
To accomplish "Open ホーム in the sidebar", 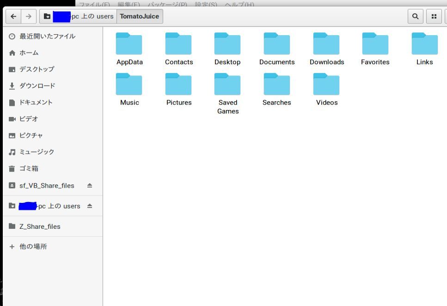I will coord(29,53).
